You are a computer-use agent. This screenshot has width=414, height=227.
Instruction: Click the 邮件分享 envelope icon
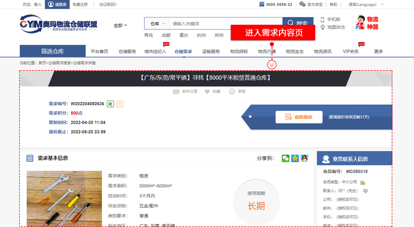176,91
